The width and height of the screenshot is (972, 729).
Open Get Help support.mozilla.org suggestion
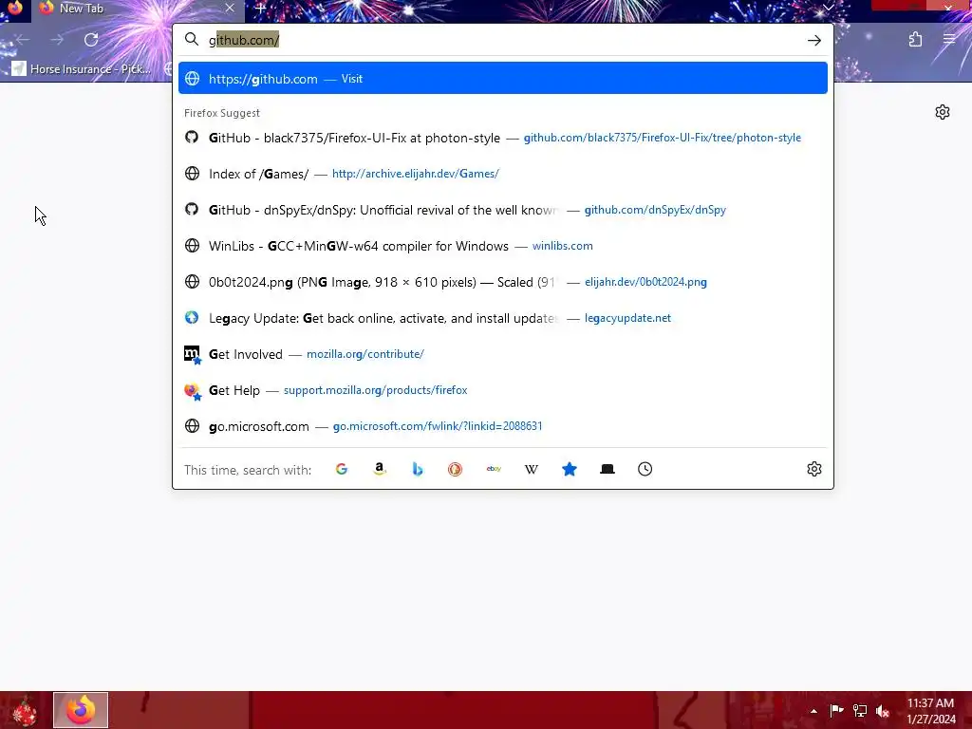(x=503, y=390)
